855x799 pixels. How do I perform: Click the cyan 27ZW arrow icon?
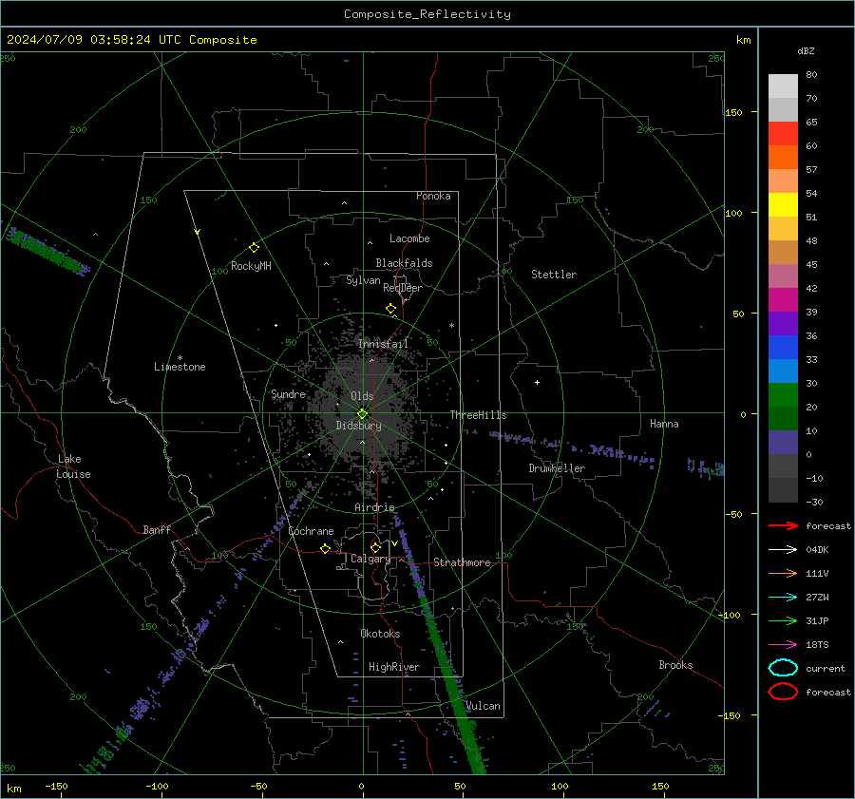[783, 598]
